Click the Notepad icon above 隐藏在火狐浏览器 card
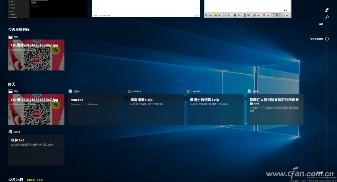This screenshot has width=337, height=182. coord(249,91)
